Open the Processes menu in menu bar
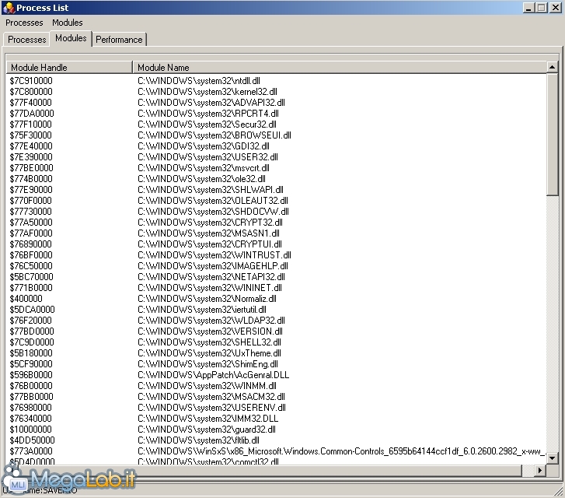 pyautogui.click(x=24, y=23)
